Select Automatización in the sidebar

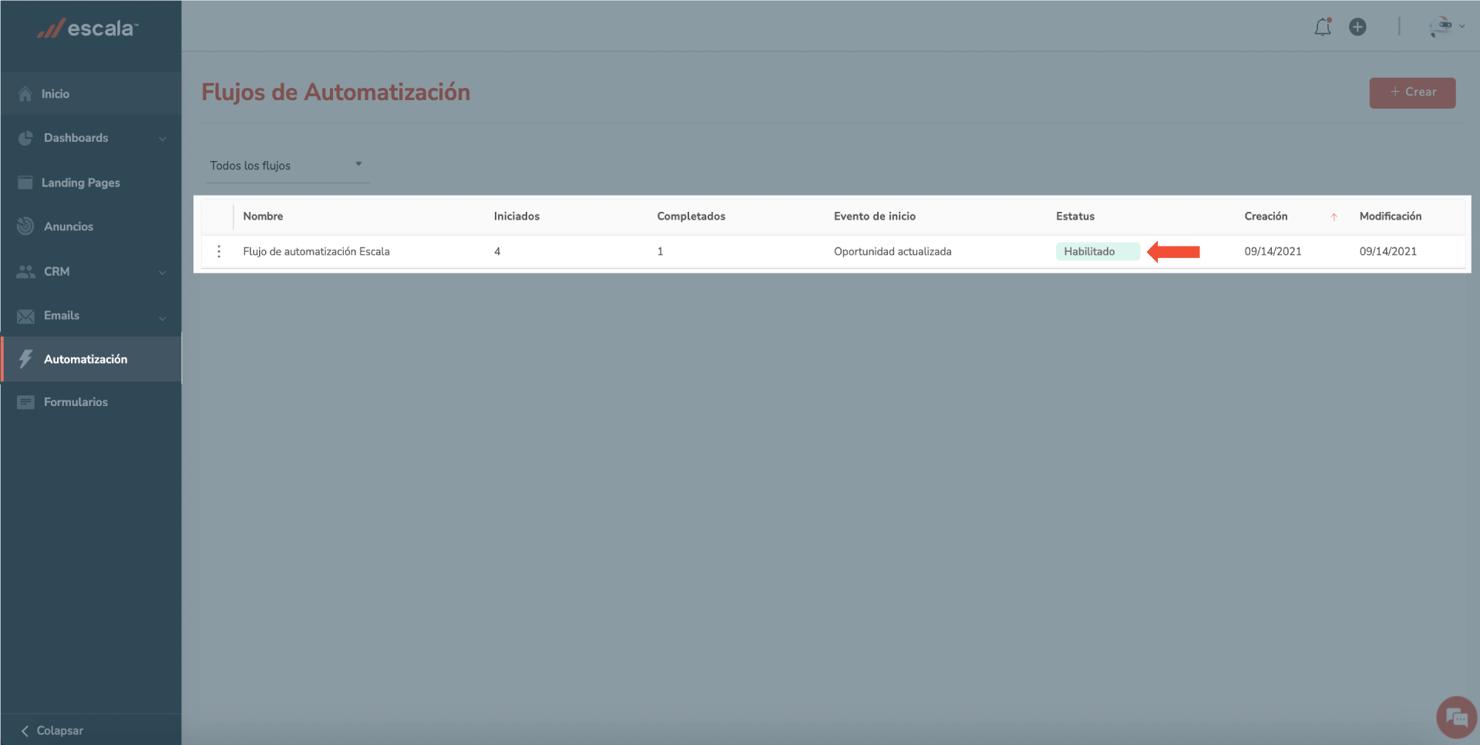(x=91, y=359)
